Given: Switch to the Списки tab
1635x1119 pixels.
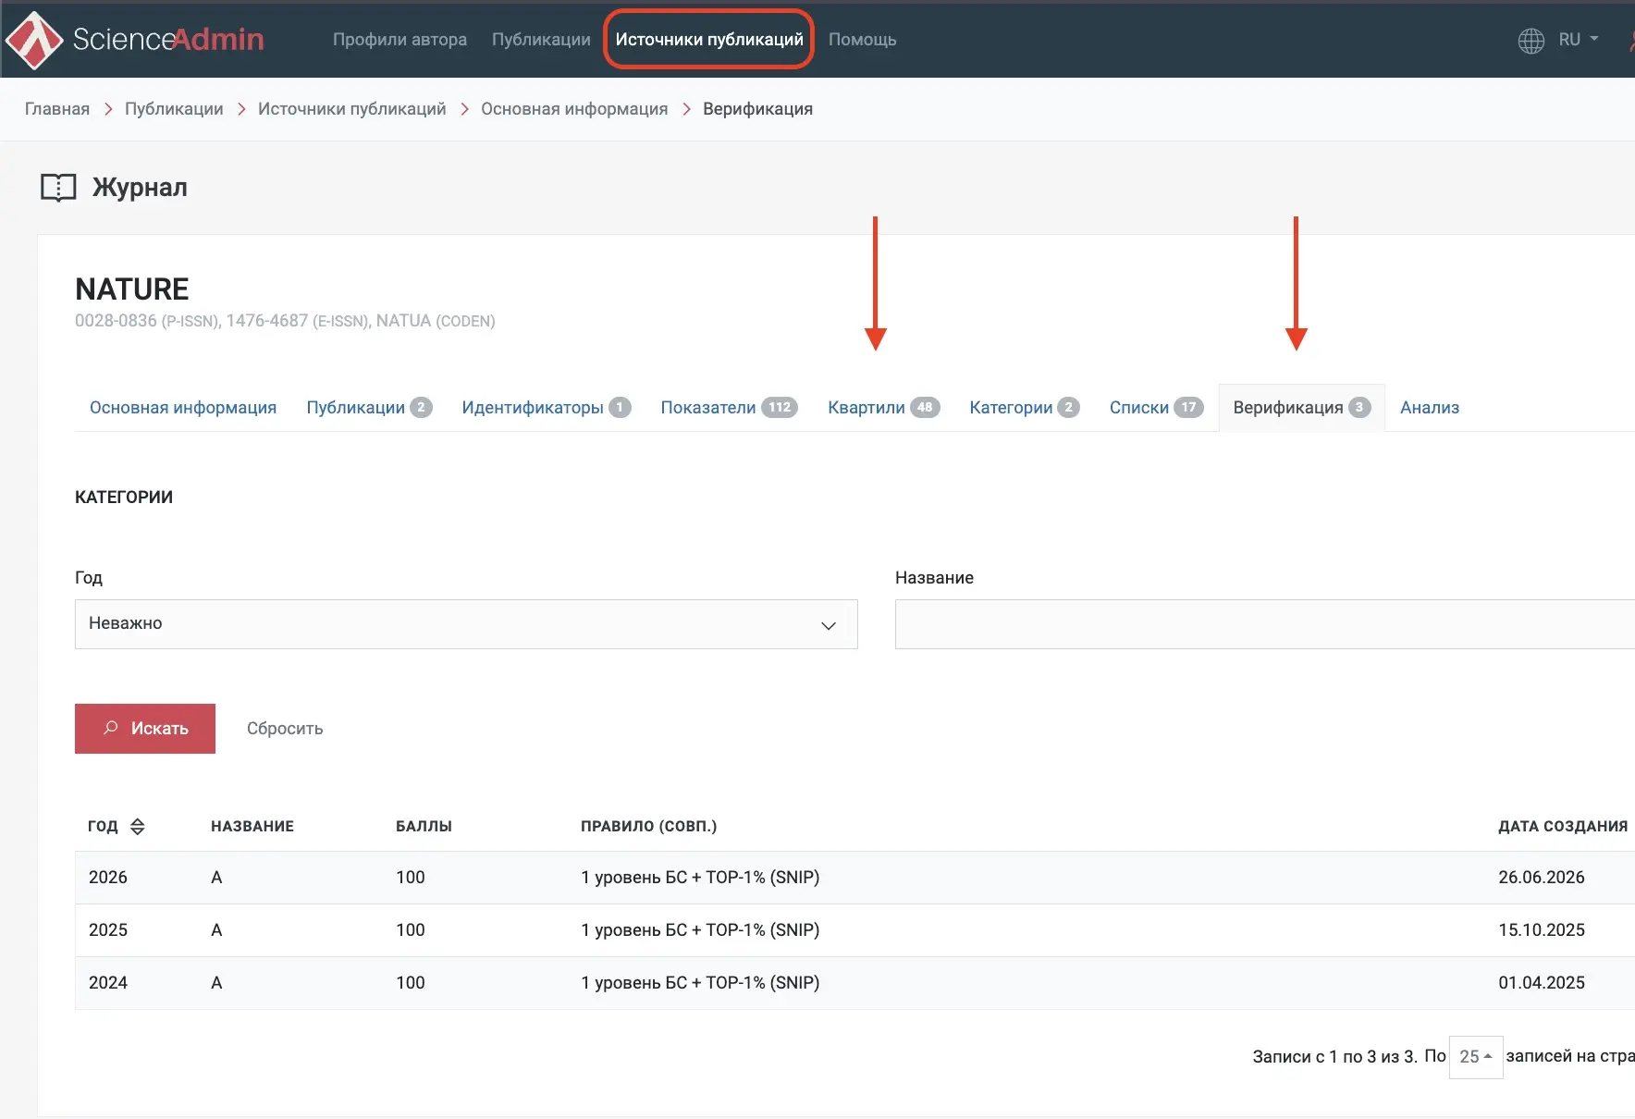Looking at the screenshot, I should [1156, 408].
